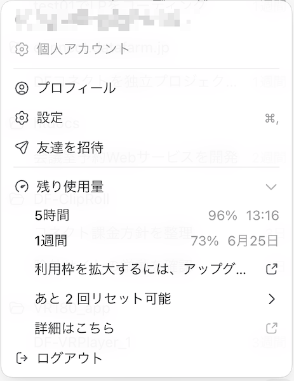Image resolution: width=294 pixels, height=381 pixels.
Task: Open the 詳細はこちら link
Action: [156, 328]
